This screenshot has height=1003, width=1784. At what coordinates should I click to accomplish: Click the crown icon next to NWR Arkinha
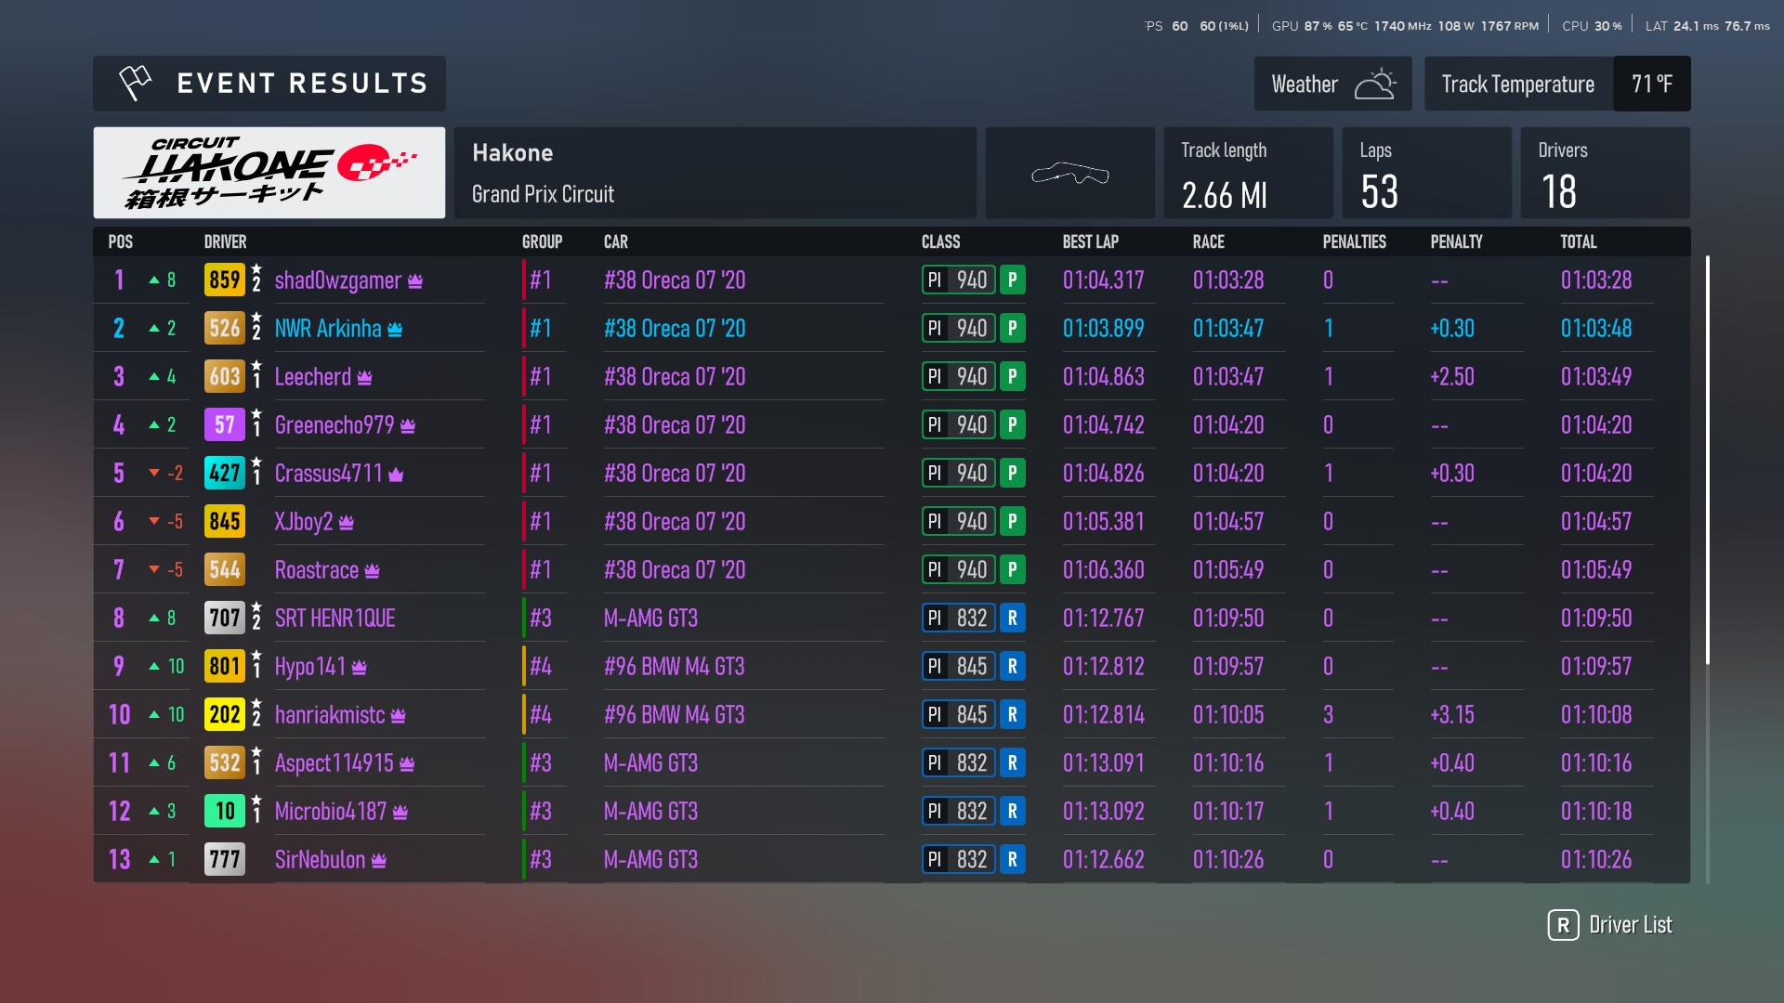(395, 329)
